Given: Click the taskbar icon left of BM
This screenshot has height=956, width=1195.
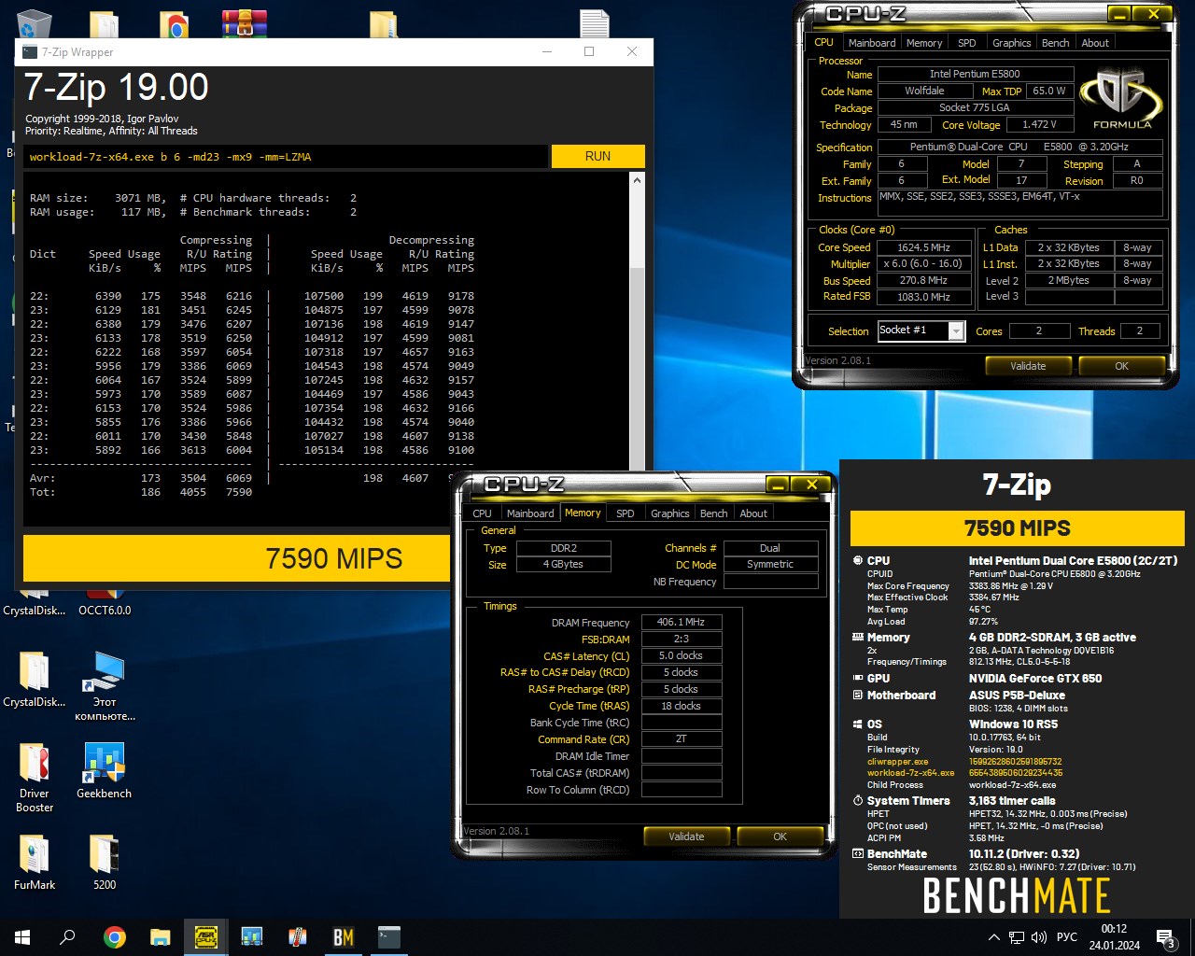Looking at the screenshot, I should point(298,937).
